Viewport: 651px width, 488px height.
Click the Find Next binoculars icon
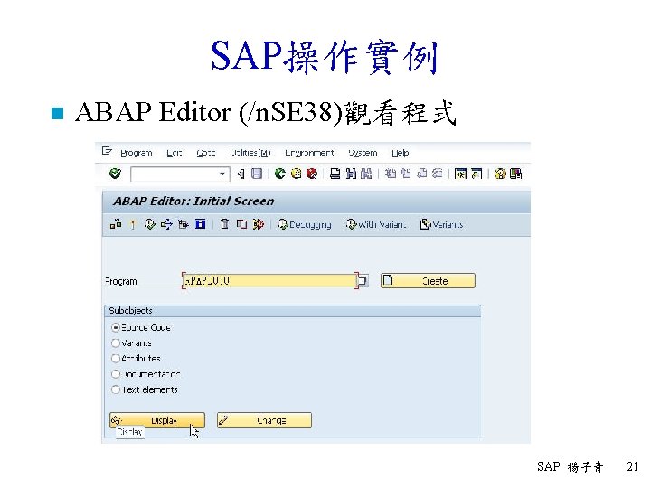[x=366, y=174]
